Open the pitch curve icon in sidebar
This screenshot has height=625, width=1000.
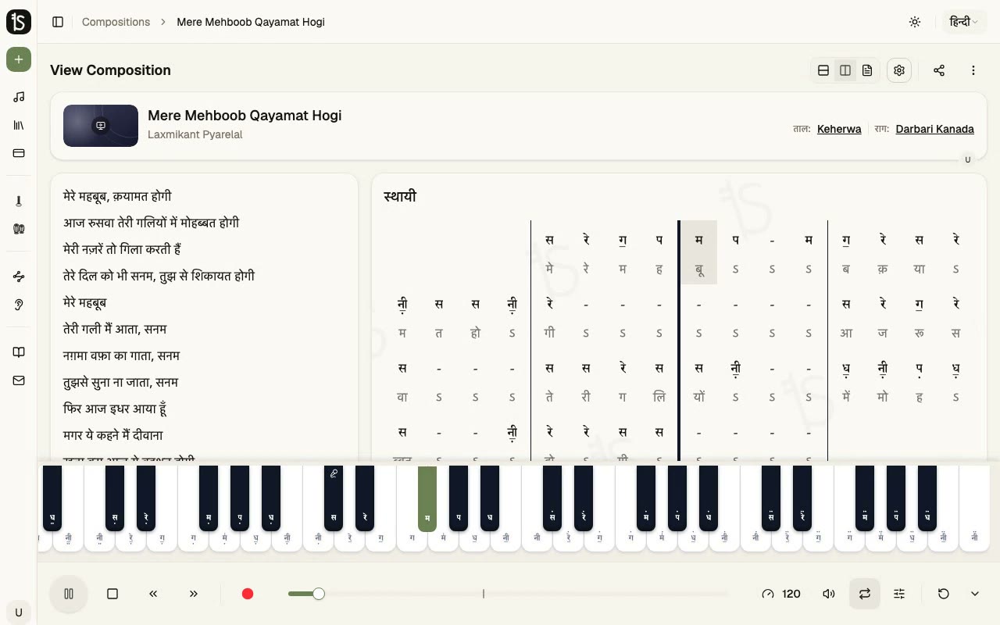tap(19, 277)
